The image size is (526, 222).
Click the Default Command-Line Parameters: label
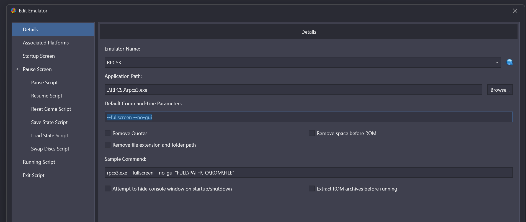144,103
